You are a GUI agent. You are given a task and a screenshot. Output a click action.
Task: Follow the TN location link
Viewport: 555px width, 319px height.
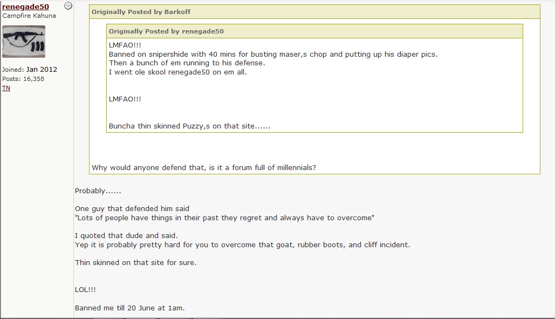(x=6, y=88)
